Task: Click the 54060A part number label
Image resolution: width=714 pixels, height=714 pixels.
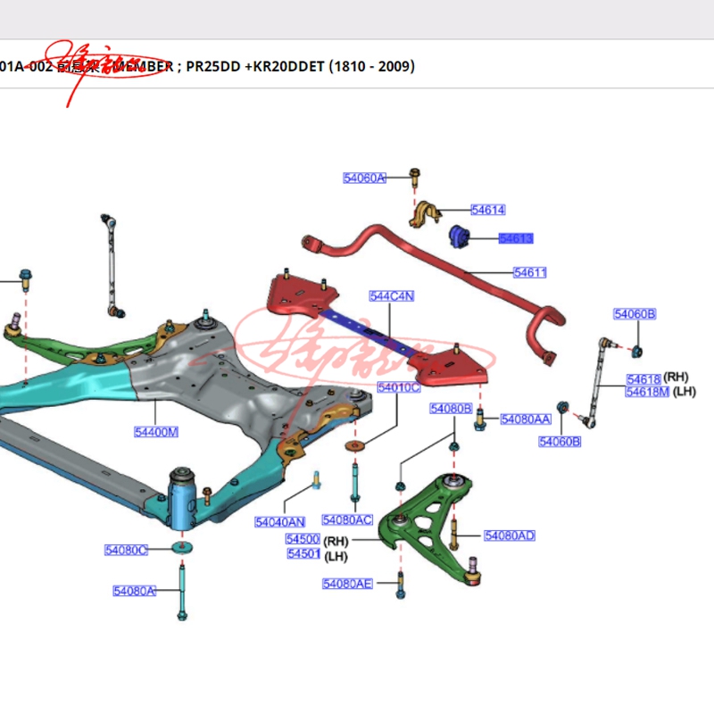Action: click(364, 178)
